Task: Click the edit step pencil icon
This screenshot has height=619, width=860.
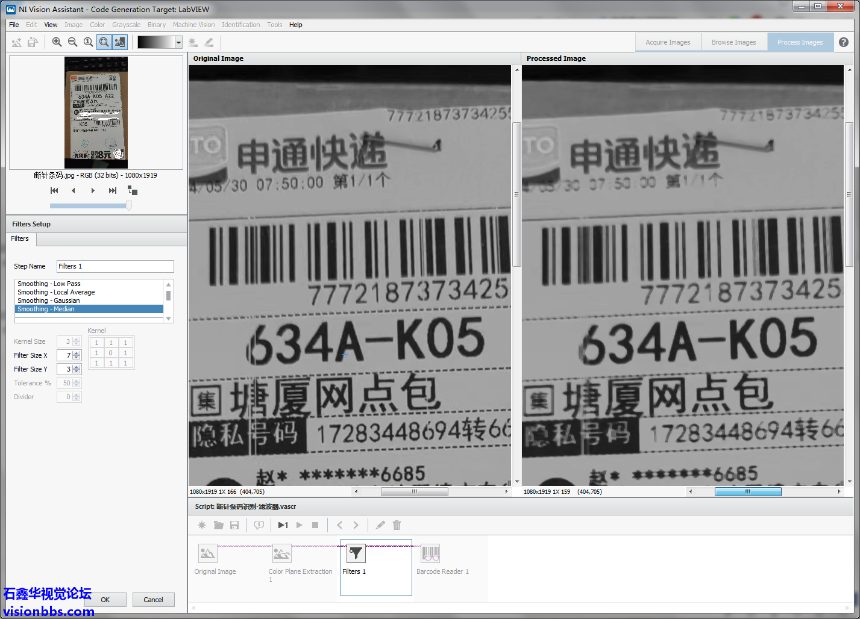Action: (x=380, y=525)
